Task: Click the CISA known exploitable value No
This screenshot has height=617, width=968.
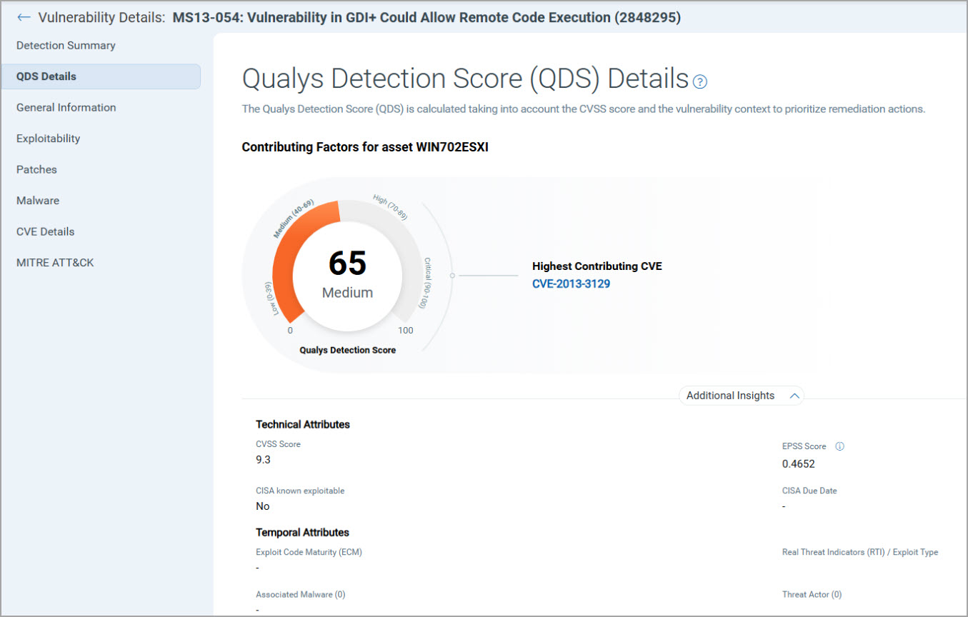Action: click(263, 506)
